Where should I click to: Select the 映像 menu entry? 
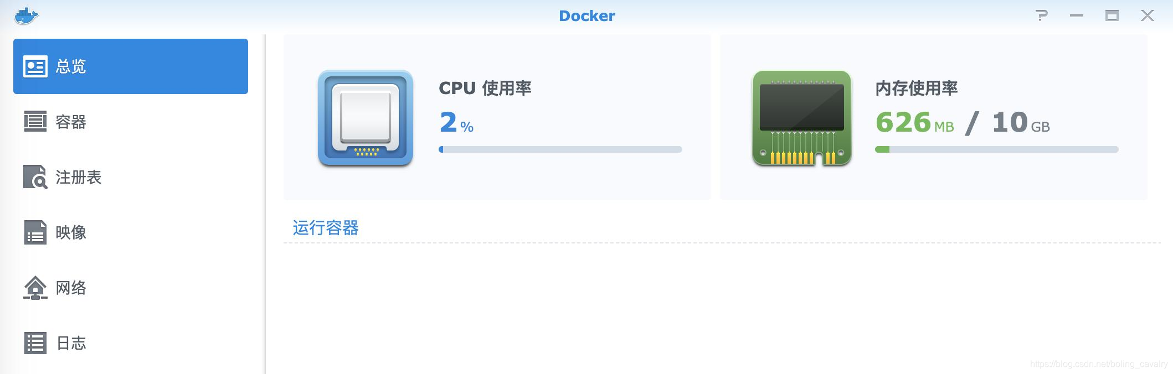click(x=71, y=232)
